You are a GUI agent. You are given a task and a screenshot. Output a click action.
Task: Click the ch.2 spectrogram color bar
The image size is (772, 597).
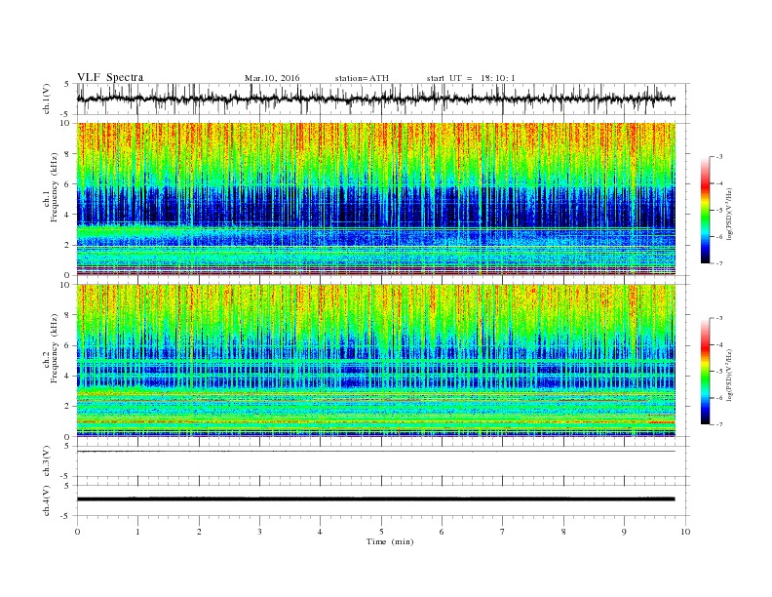coord(706,371)
